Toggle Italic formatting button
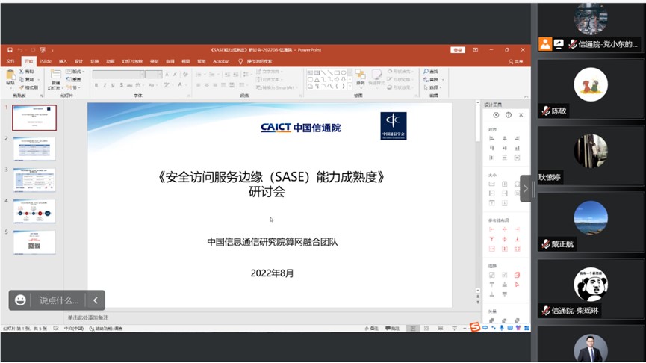Image resolution: width=646 pixels, height=363 pixels. click(105, 85)
